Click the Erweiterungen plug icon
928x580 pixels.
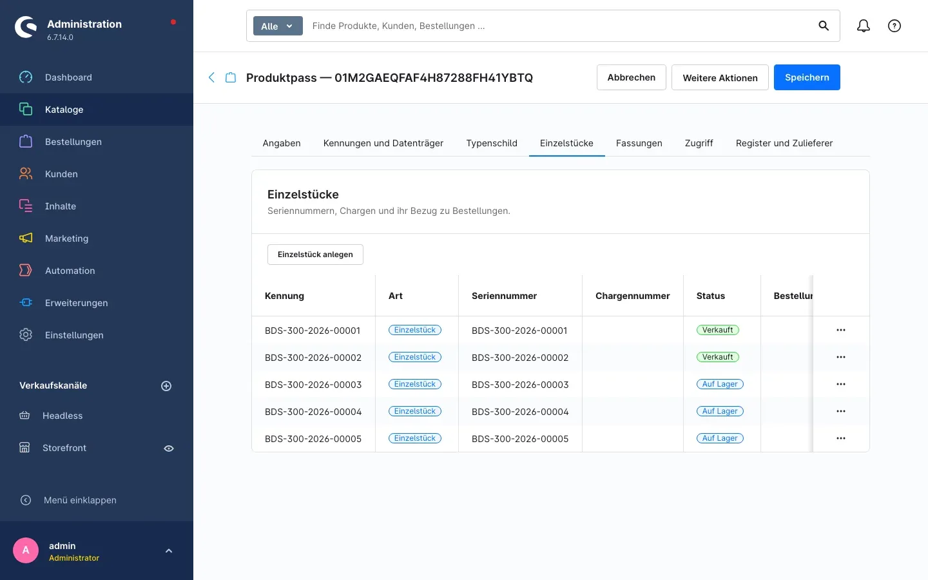(x=26, y=303)
